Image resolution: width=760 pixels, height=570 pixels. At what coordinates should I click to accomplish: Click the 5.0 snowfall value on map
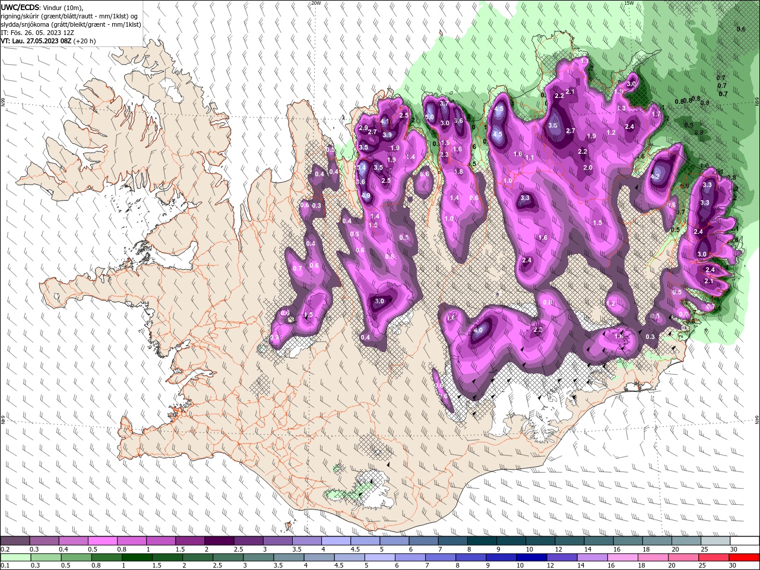click(429, 118)
